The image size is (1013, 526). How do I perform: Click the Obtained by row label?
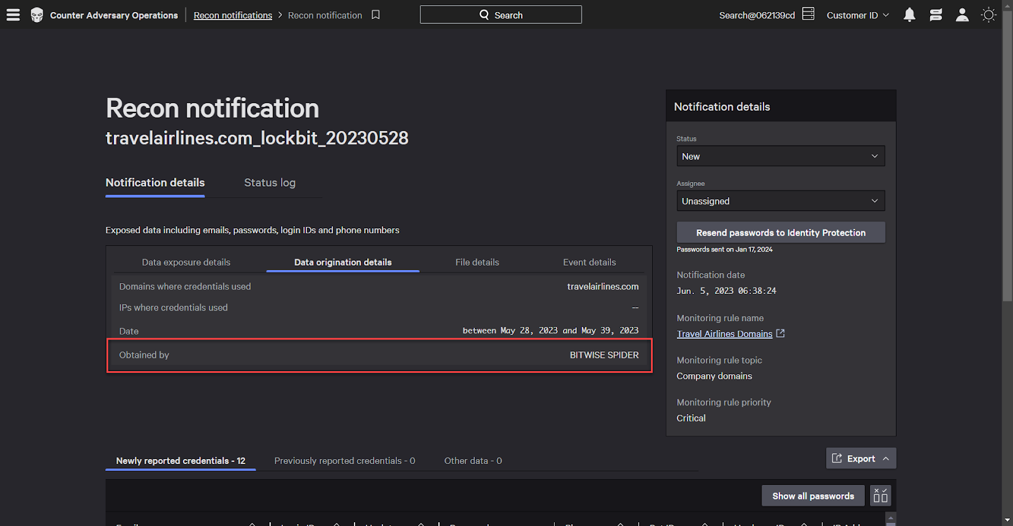(x=144, y=355)
